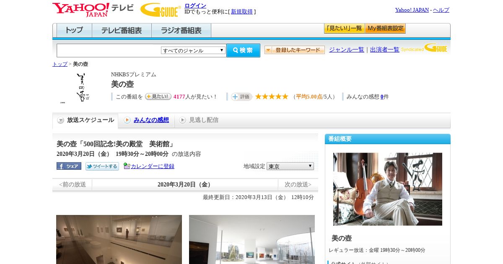Open the 「見たい!」一覧 button
503x264 pixels.
345,28
